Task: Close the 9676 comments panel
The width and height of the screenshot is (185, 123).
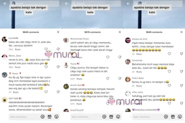Action: click(120, 32)
